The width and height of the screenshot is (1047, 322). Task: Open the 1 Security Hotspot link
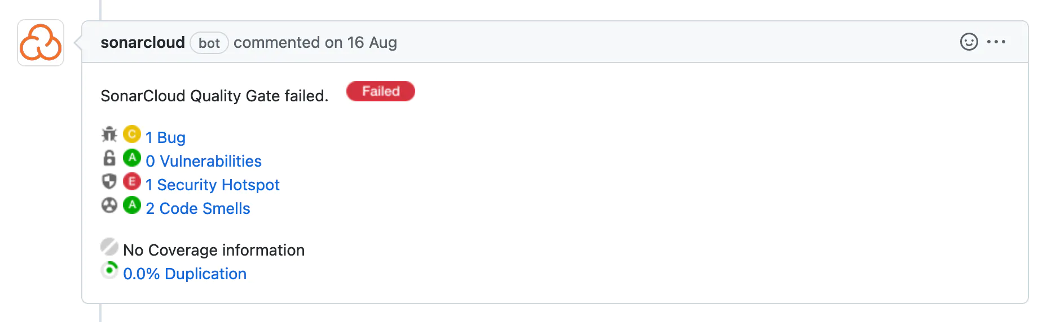(x=212, y=185)
